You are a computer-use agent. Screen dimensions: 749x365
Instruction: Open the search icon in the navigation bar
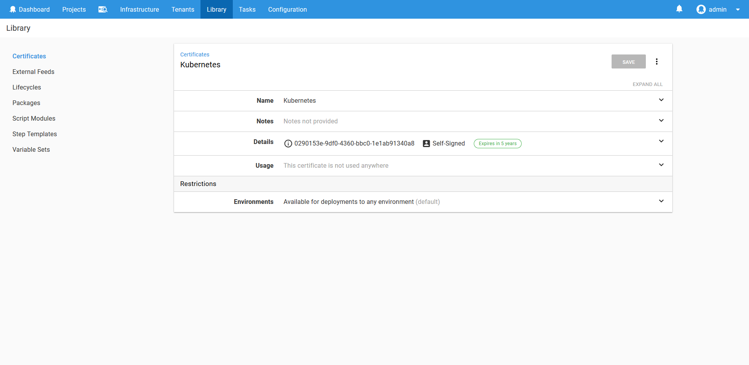tap(102, 9)
